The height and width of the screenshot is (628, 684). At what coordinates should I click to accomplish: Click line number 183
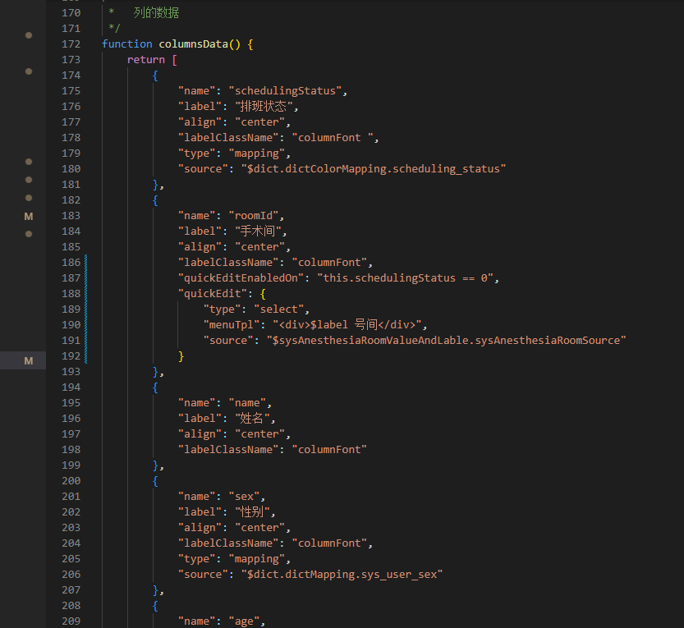point(71,216)
